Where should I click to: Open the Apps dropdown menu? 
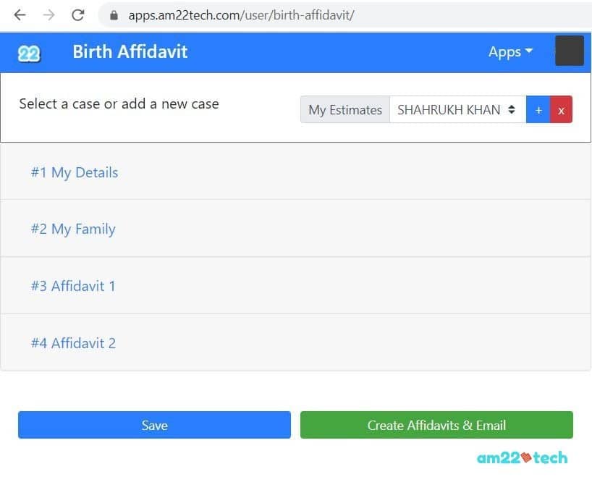click(x=510, y=51)
